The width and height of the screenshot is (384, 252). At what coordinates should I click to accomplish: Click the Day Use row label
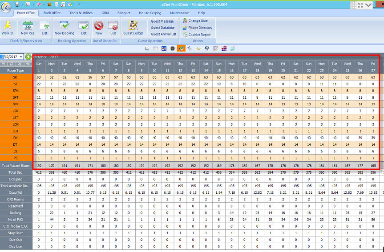[x=16, y=246]
